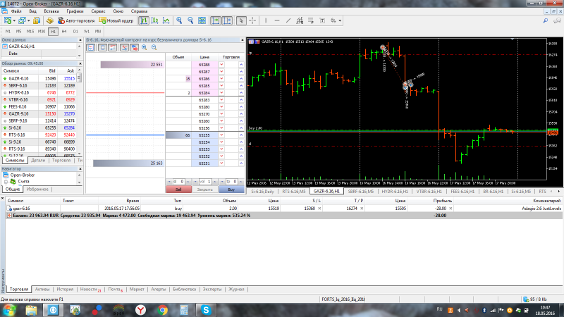The height and width of the screenshot is (317, 564).
Task: Switch chart to line chart mode
Action: click(166, 21)
